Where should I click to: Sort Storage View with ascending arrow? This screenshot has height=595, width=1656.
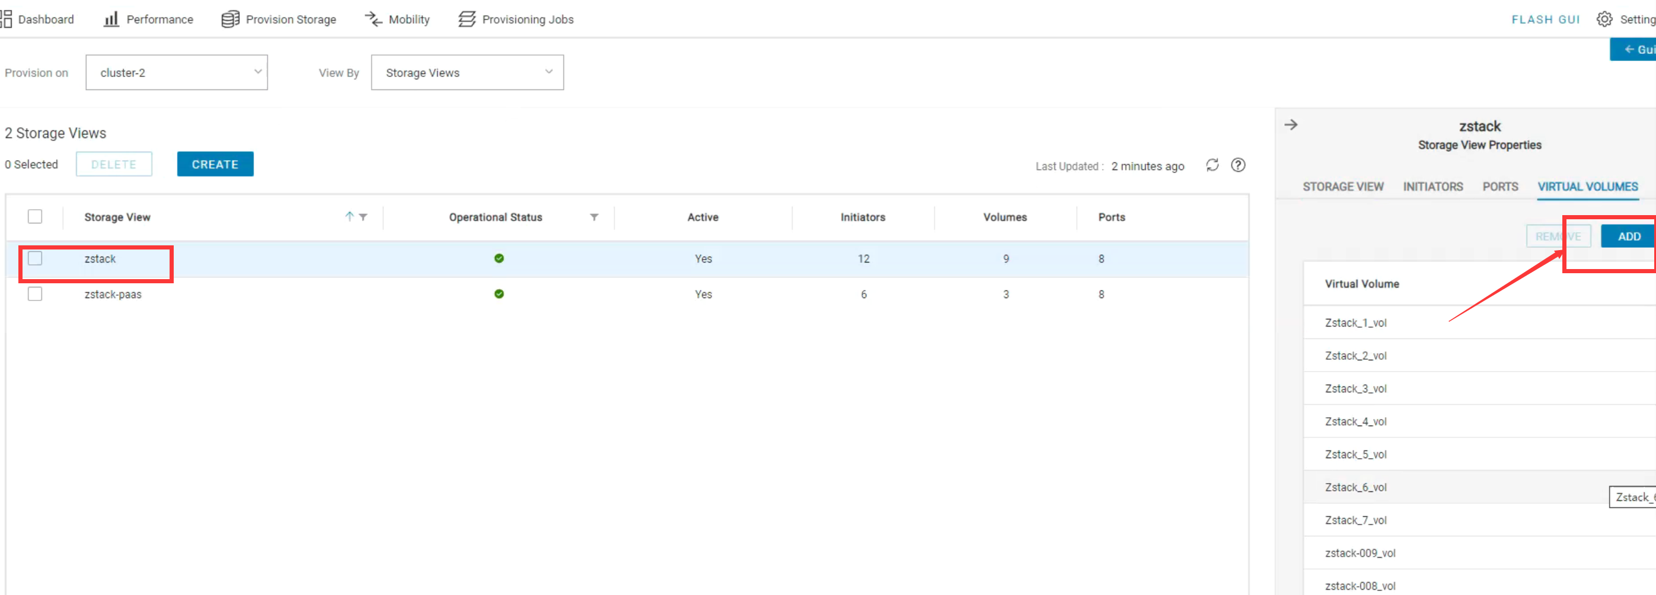pos(349,216)
